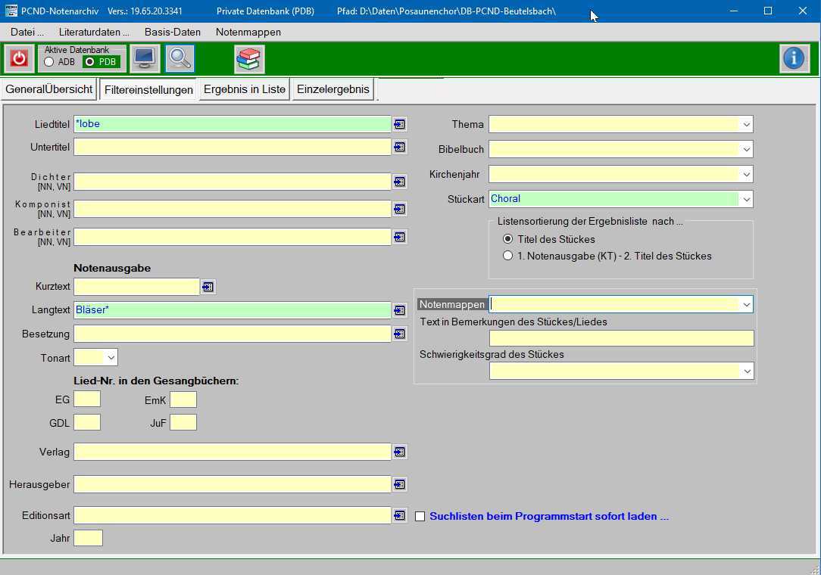The image size is (821, 575).
Task: Open the Datei menu
Action: tap(27, 32)
